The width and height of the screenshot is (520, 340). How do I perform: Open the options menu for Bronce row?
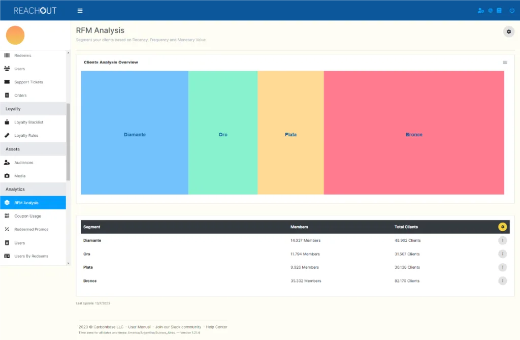pyautogui.click(x=502, y=281)
